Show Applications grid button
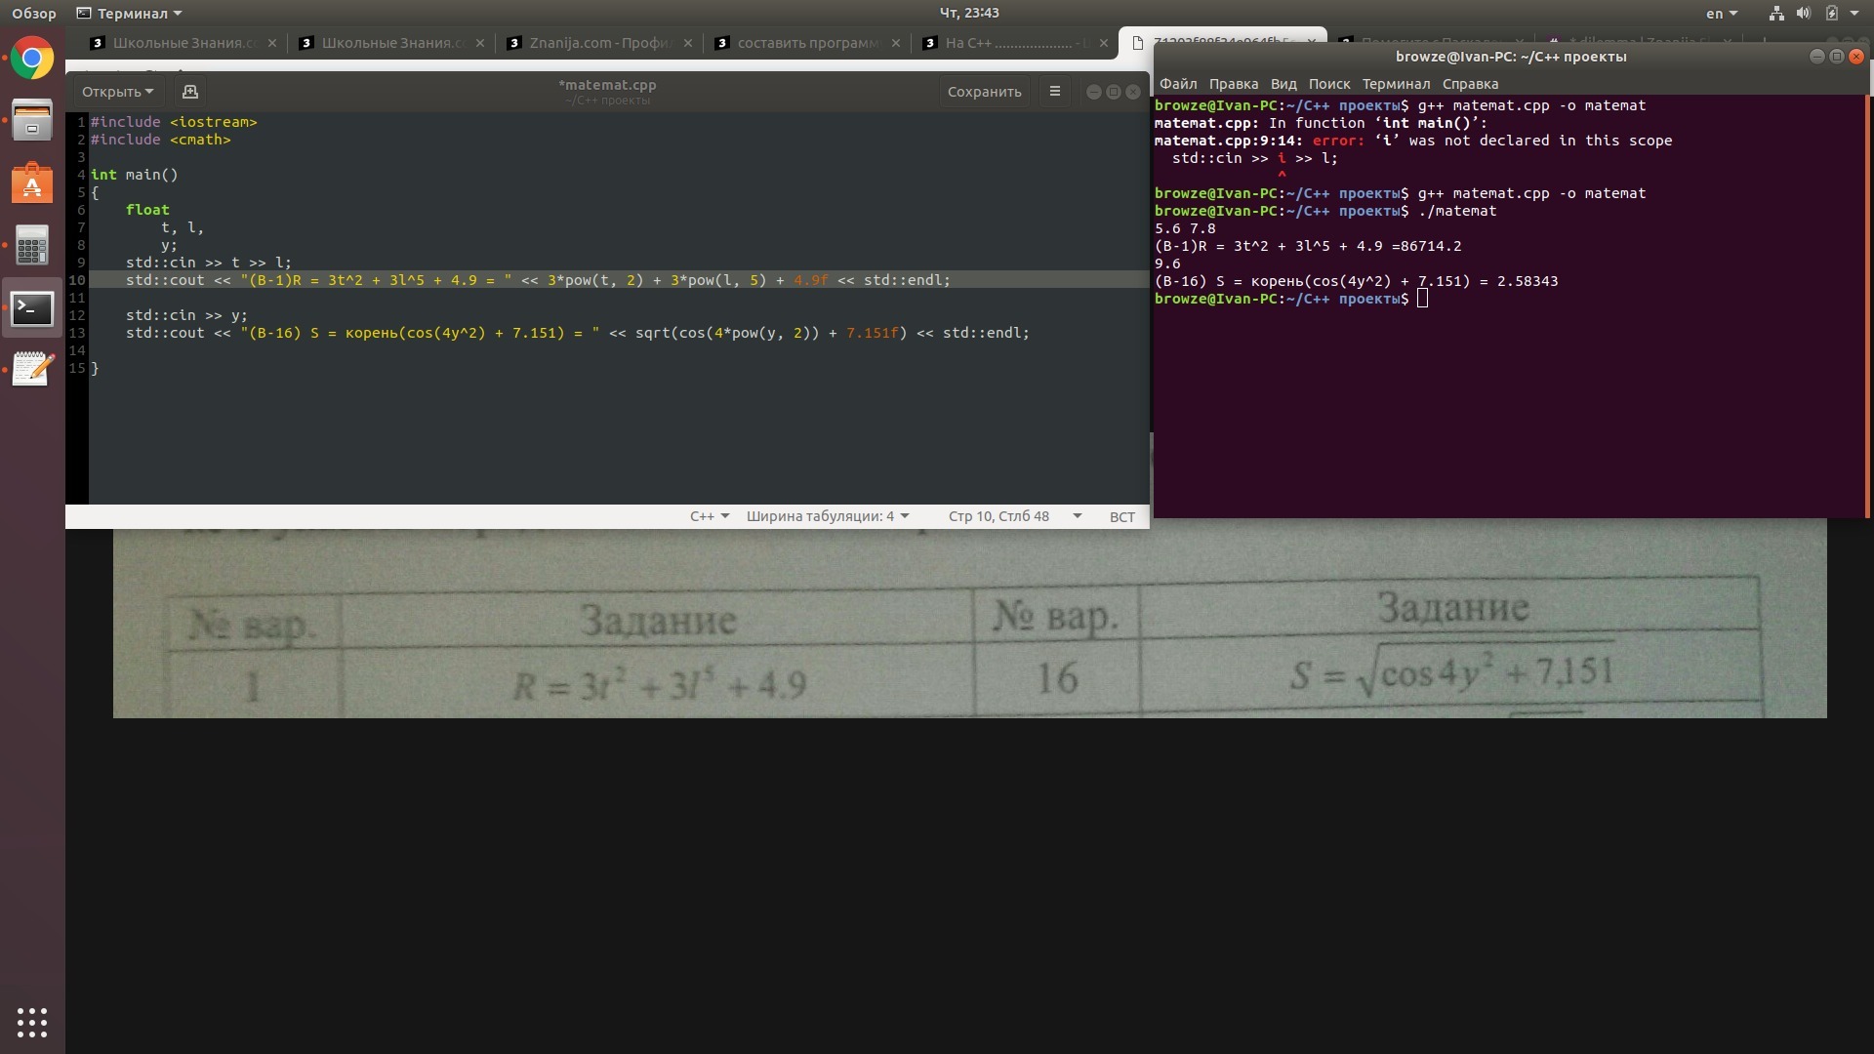The height and width of the screenshot is (1054, 1874). pos(32,1022)
